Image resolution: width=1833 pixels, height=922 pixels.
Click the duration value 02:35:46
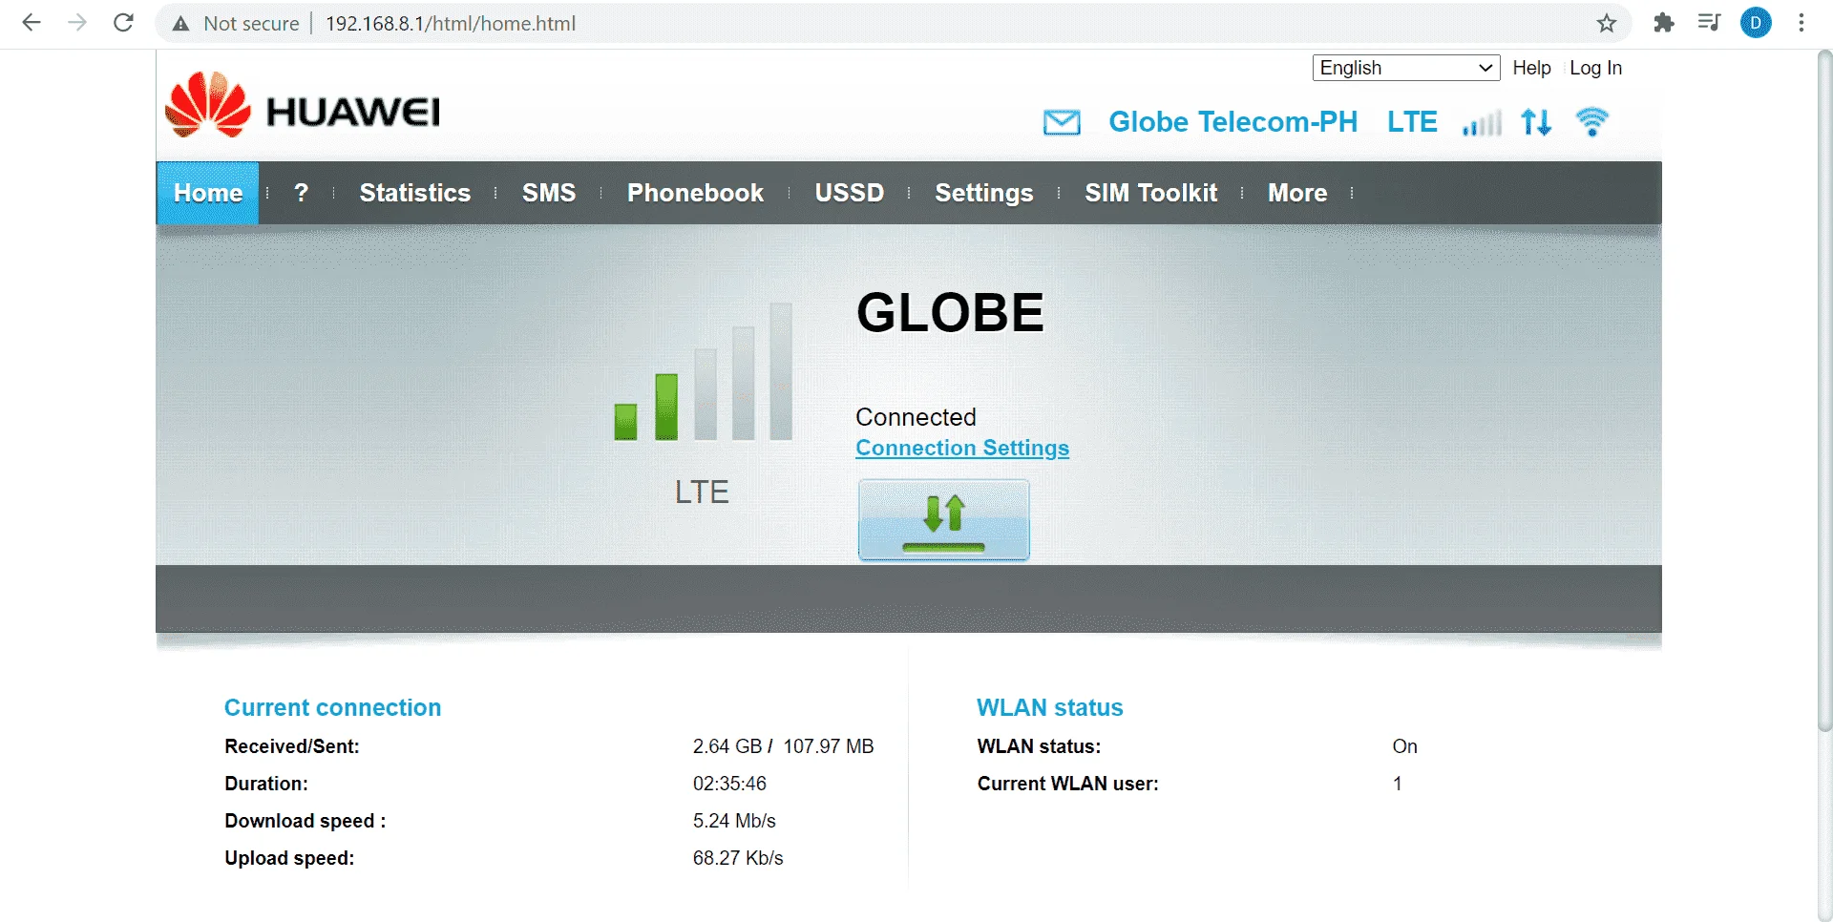click(x=729, y=784)
